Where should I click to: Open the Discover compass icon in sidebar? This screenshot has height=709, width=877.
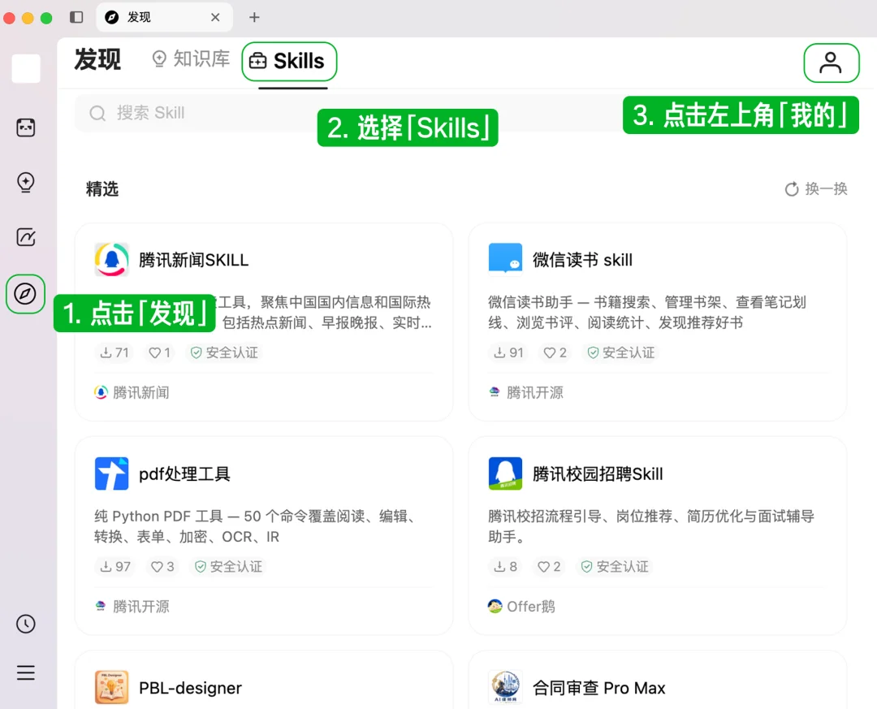25,294
